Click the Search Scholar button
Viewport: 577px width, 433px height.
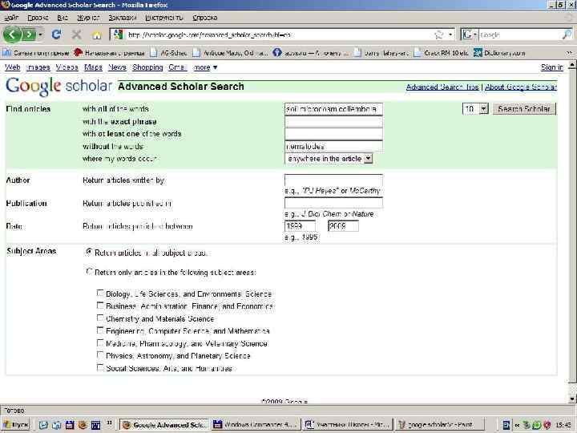pyautogui.click(x=524, y=109)
